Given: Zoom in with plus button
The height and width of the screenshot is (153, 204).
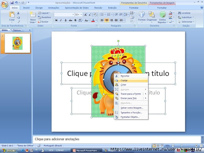Looking at the screenshot, I should pos(196,146).
